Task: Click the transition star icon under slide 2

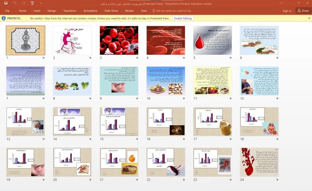Action: 90,58
